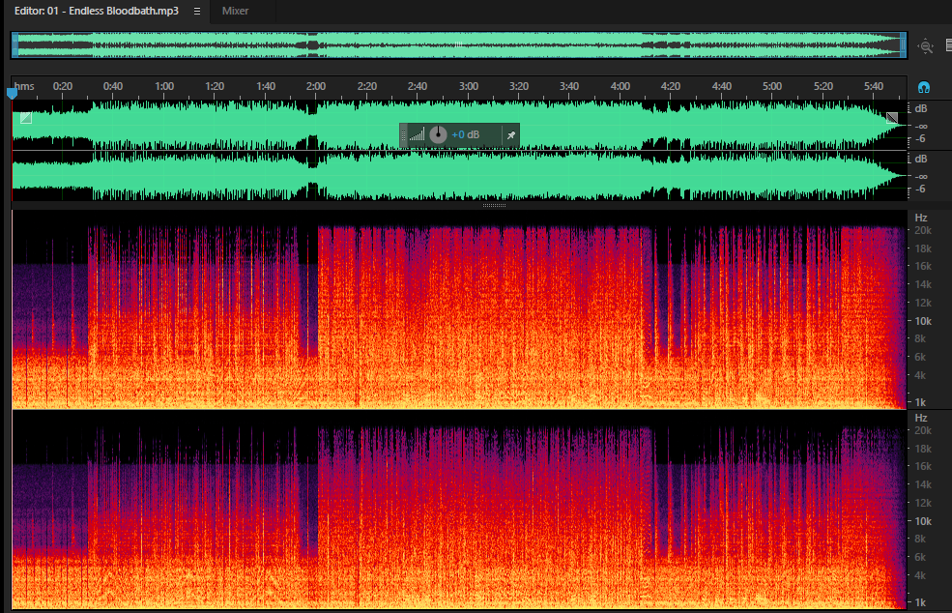Click the fade-out handle on the waveform
The height and width of the screenshot is (613, 952).
(892, 118)
